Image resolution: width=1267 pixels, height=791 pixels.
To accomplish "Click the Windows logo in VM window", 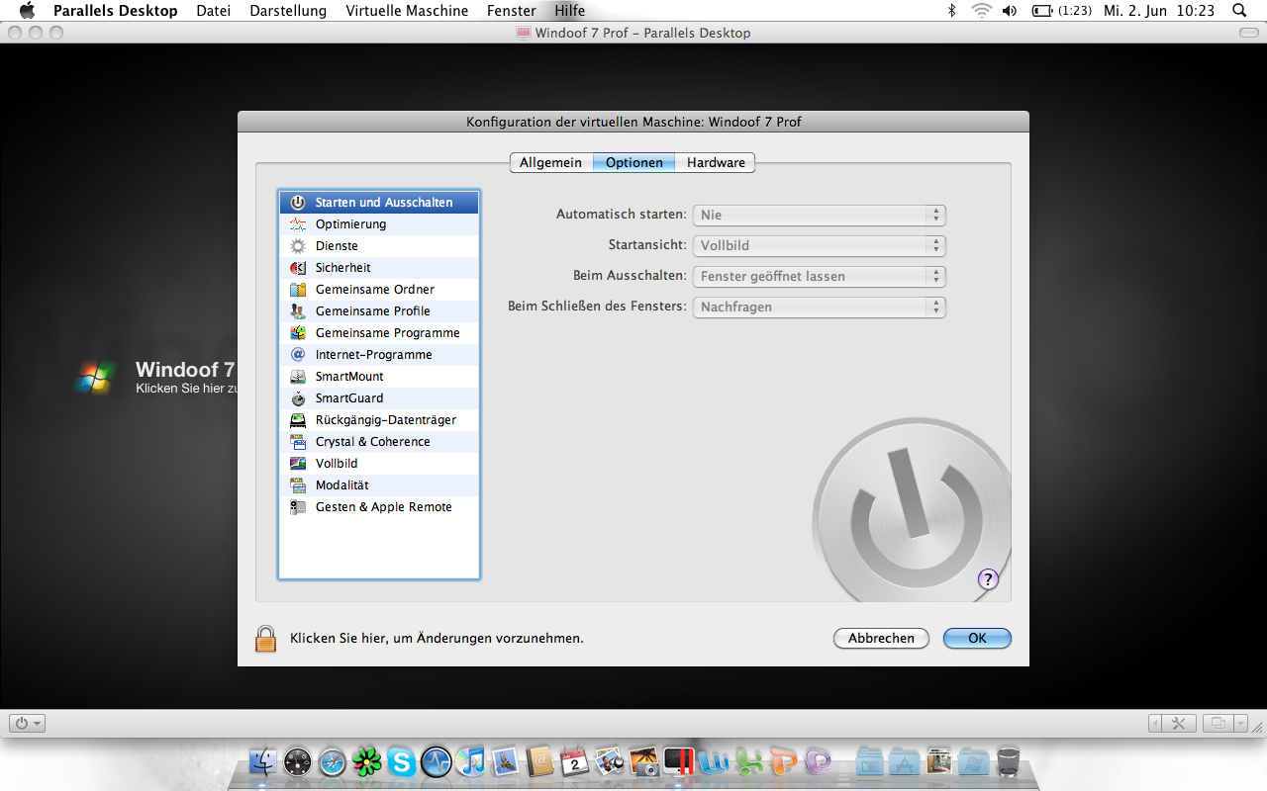I will point(96,377).
